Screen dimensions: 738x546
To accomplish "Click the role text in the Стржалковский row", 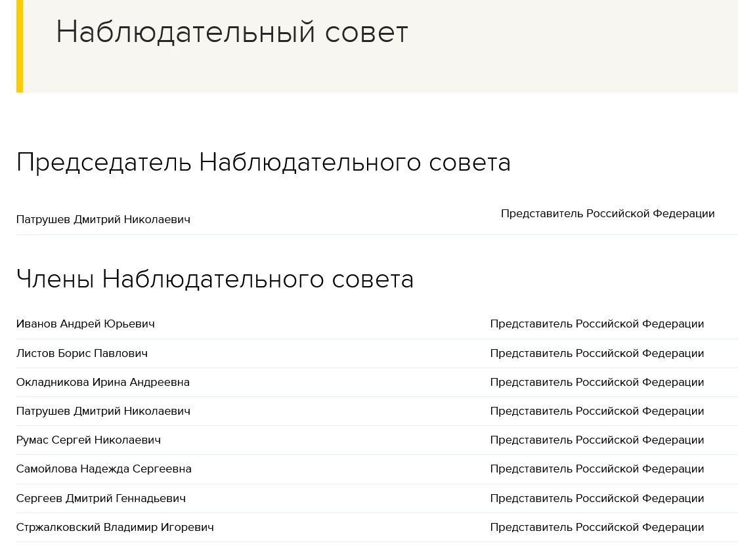I will pos(597,527).
